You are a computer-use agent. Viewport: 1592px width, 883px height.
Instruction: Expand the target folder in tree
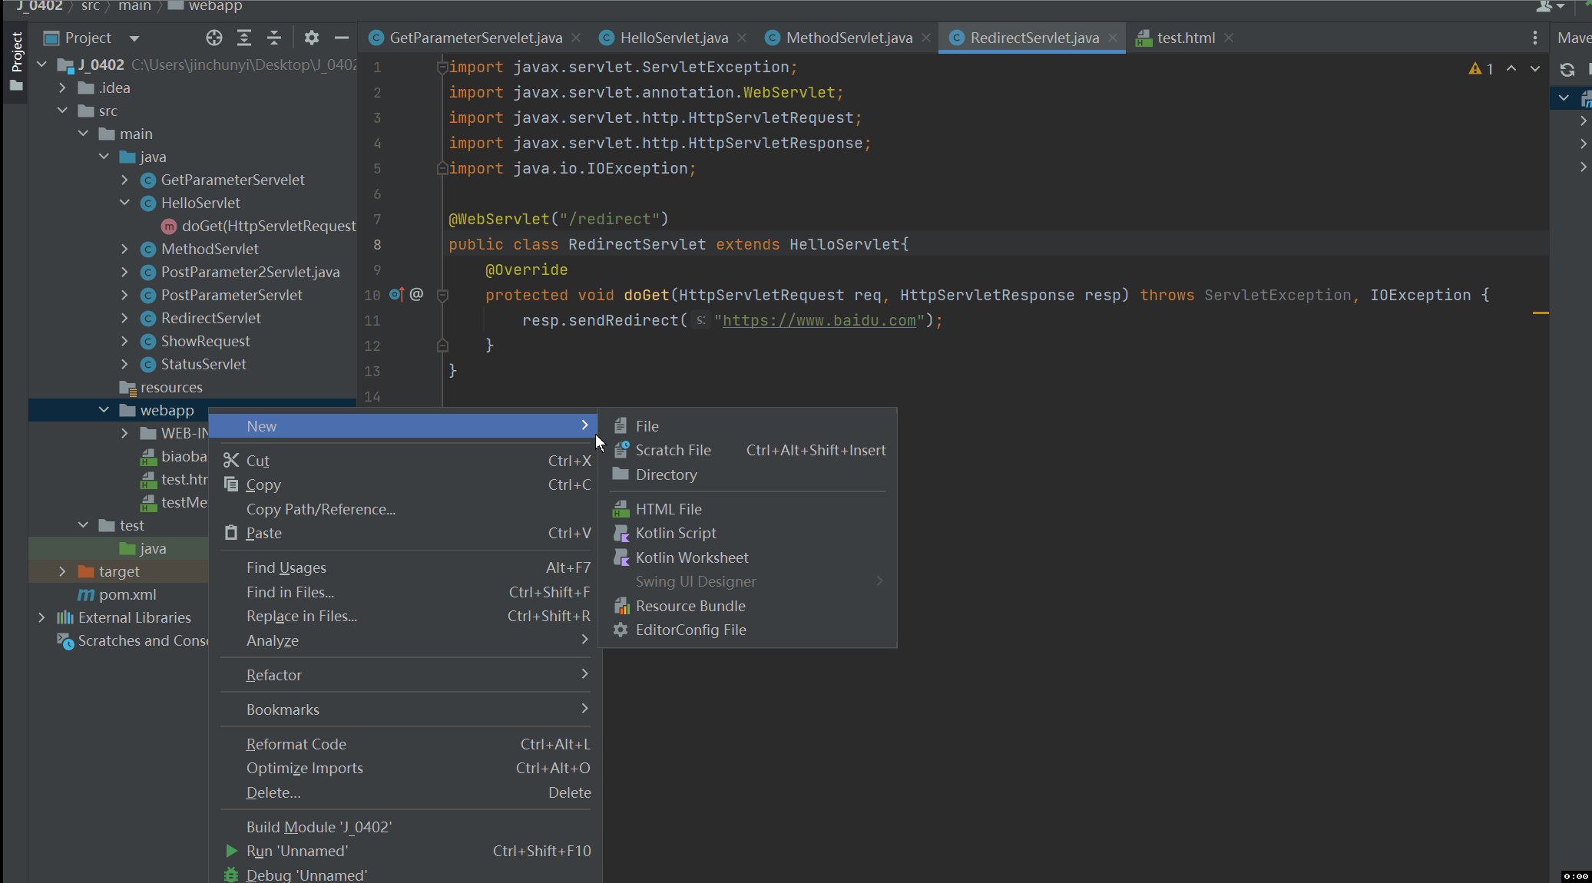[62, 571]
